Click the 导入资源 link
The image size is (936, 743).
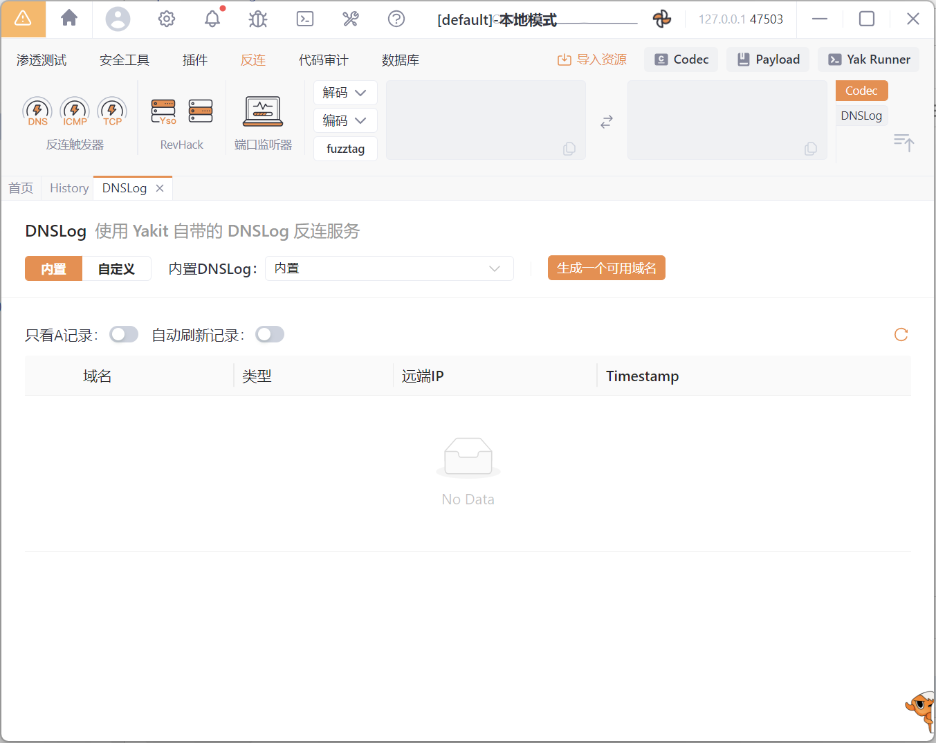[x=592, y=59]
